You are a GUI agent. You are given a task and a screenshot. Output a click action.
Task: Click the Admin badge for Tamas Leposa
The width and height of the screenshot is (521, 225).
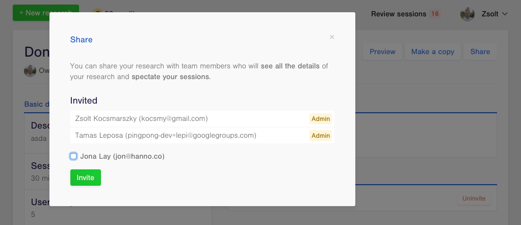pyautogui.click(x=321, y=136)
